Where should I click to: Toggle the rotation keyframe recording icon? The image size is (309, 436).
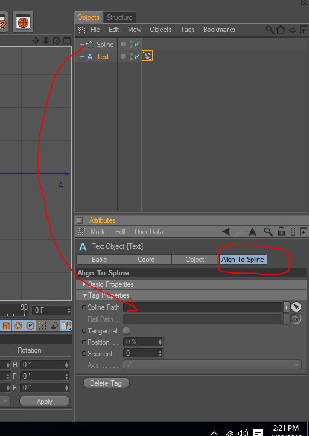click(18, 325)
